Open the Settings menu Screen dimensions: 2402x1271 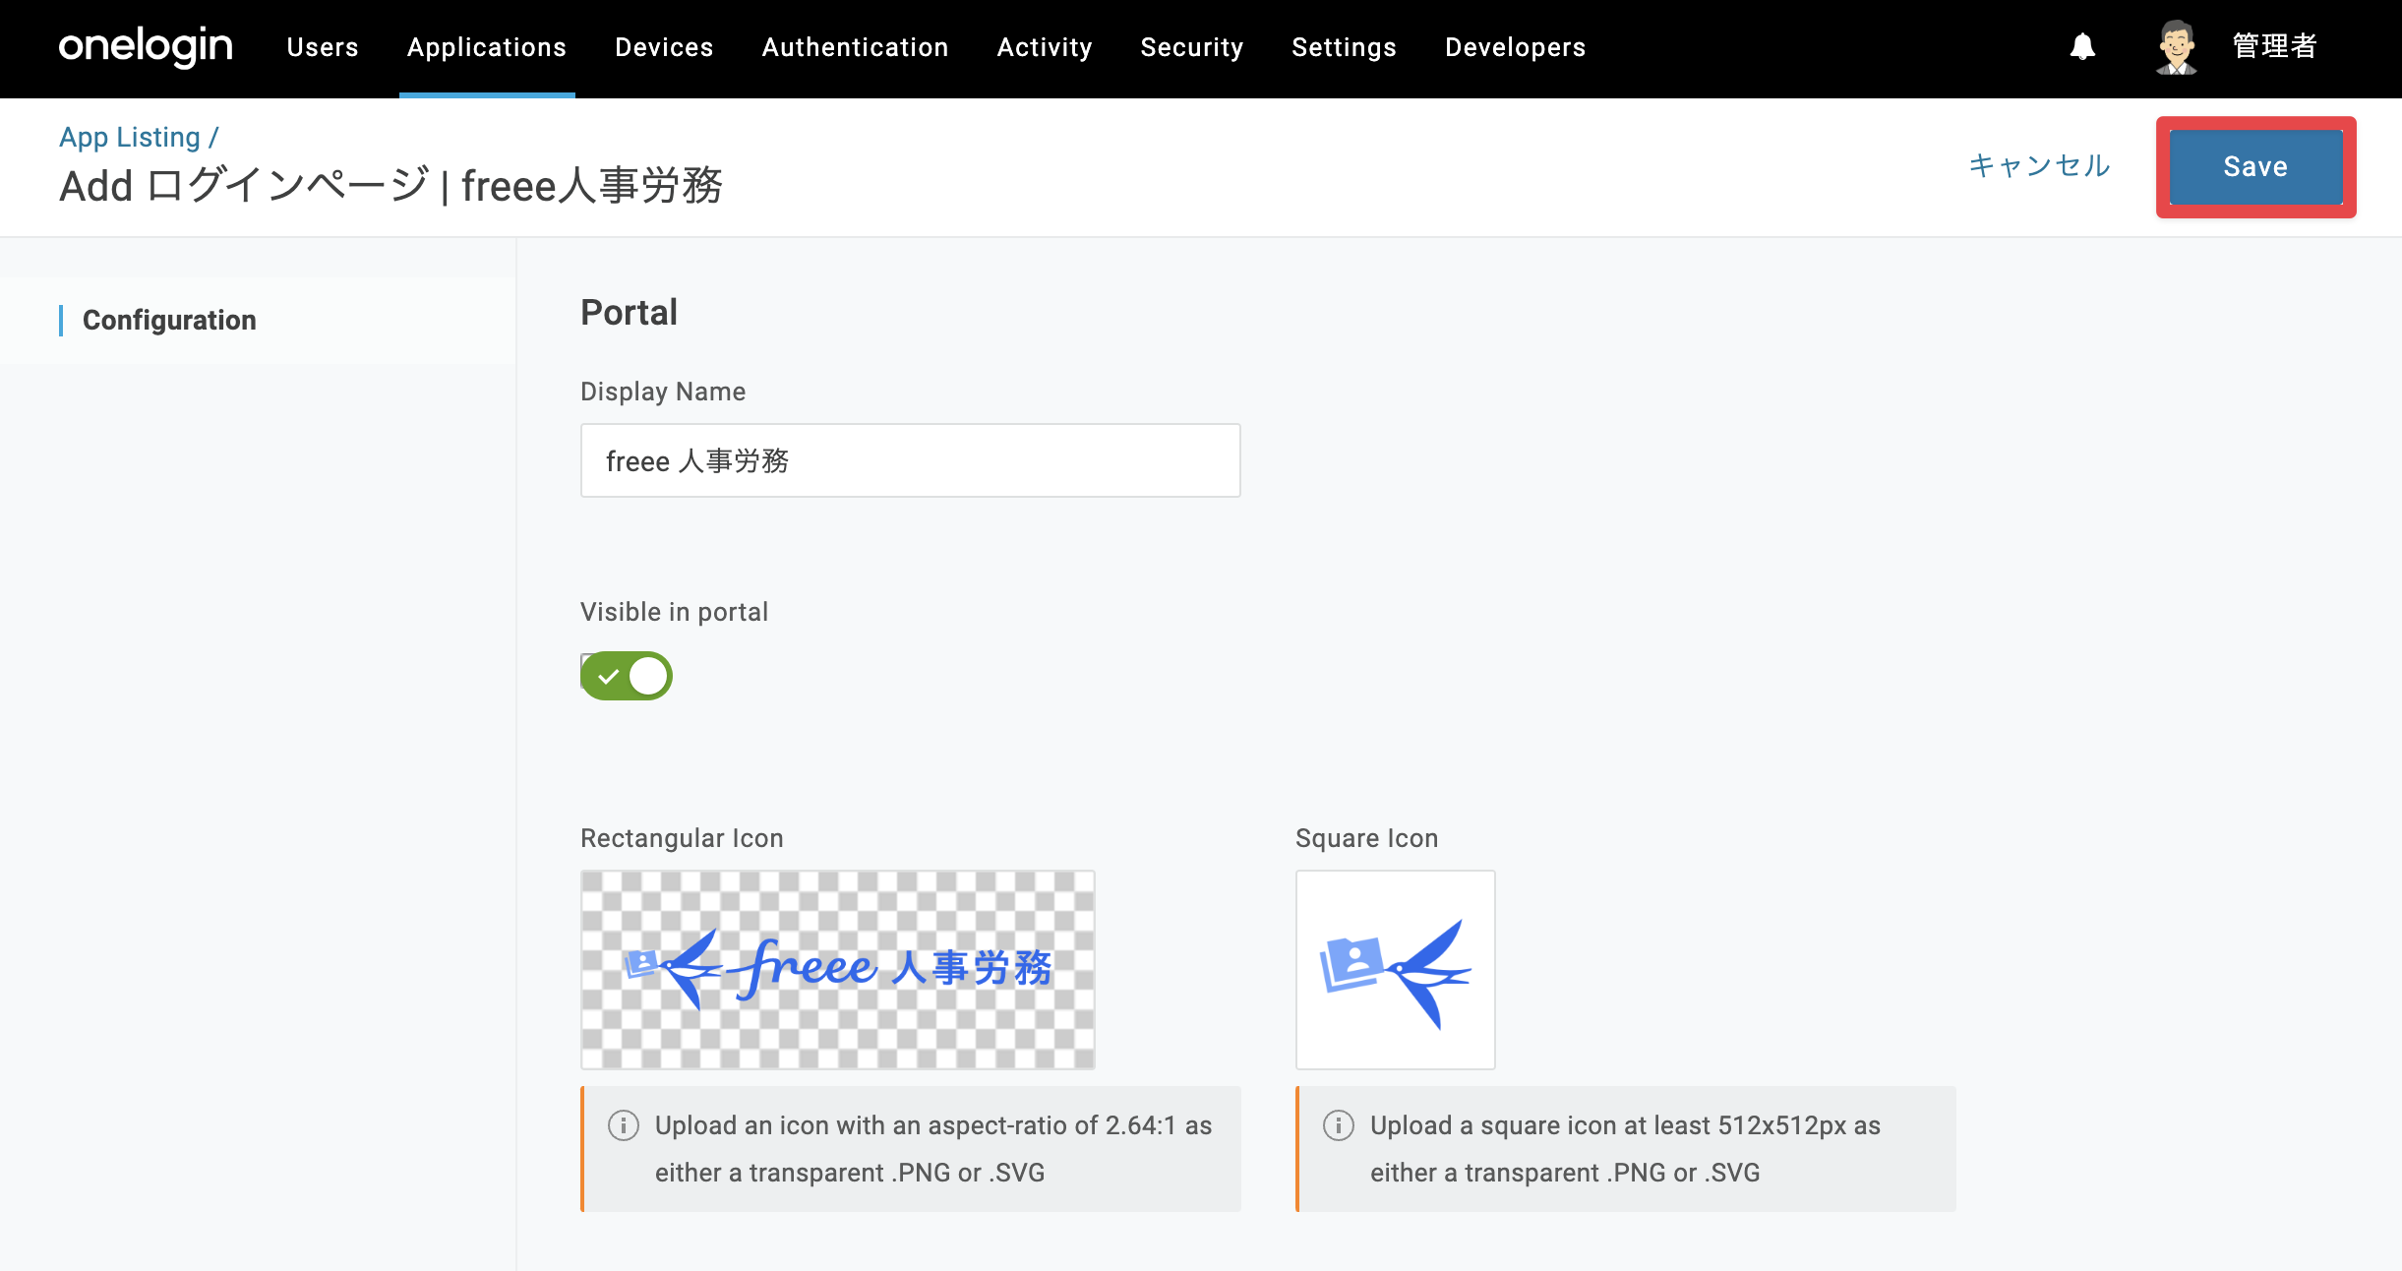click(1345, 47)
